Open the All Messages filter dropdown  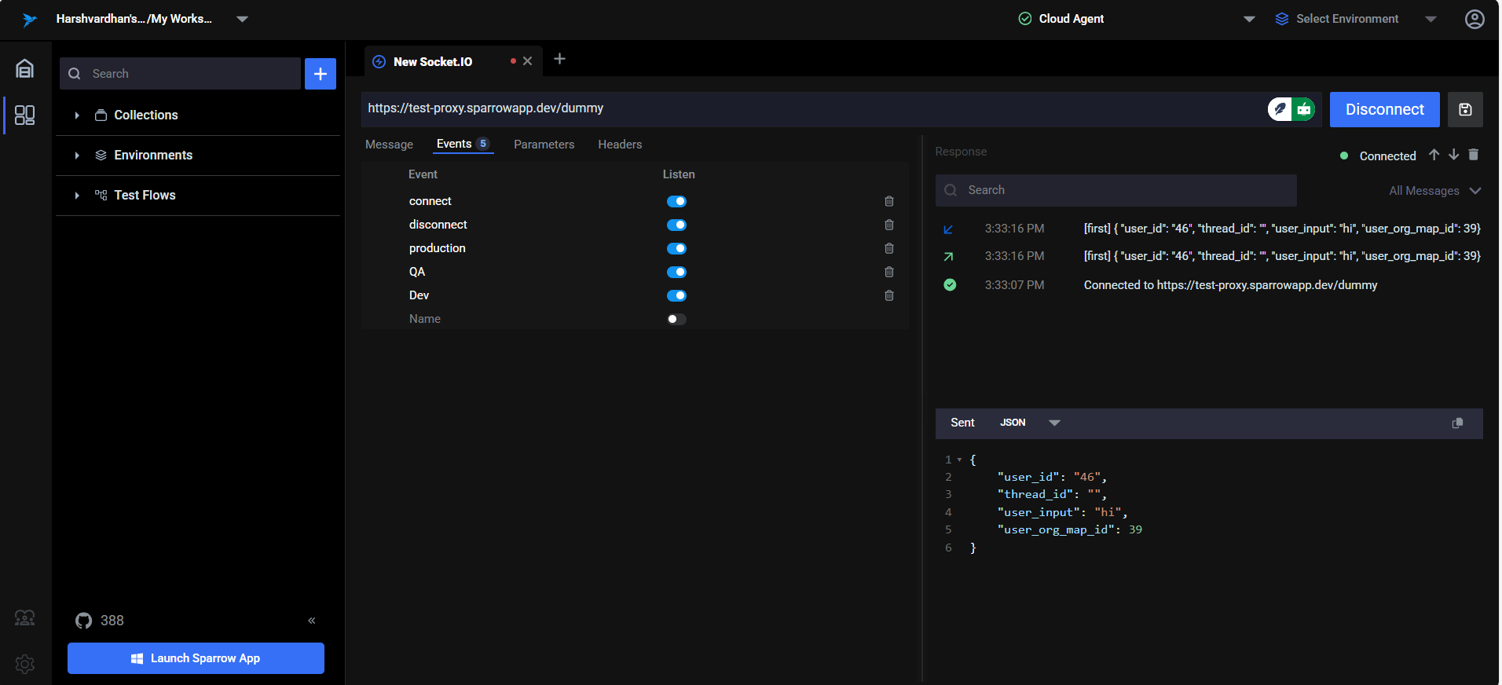[1434, 191]
